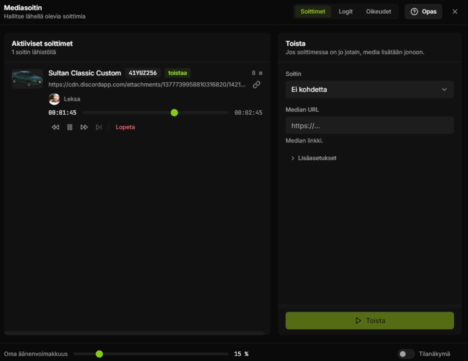Open the Logit tab
The width and height of the screenshot is (468, 361).
[x=346, y=12]
